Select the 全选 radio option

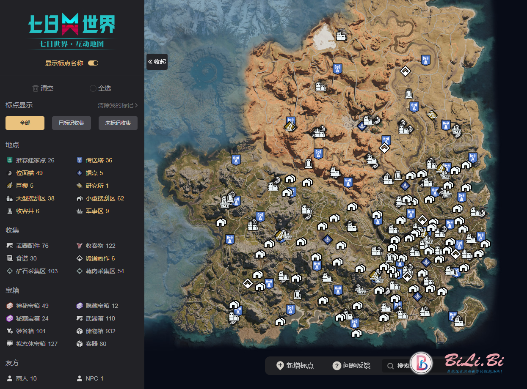(x=93, y=88)
